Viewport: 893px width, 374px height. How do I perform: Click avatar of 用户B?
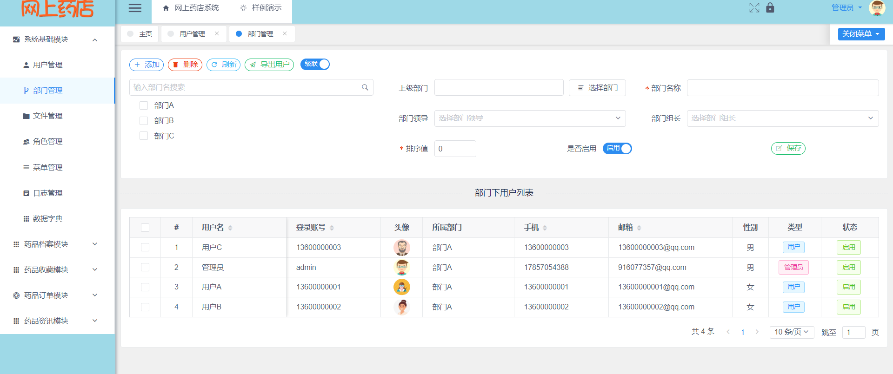402,307
